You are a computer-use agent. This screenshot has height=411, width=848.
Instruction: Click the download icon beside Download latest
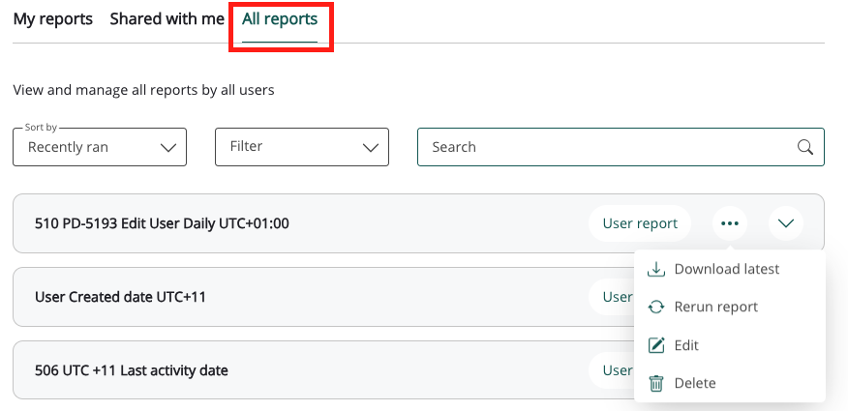pyautogui.click(x=656, y=269)
